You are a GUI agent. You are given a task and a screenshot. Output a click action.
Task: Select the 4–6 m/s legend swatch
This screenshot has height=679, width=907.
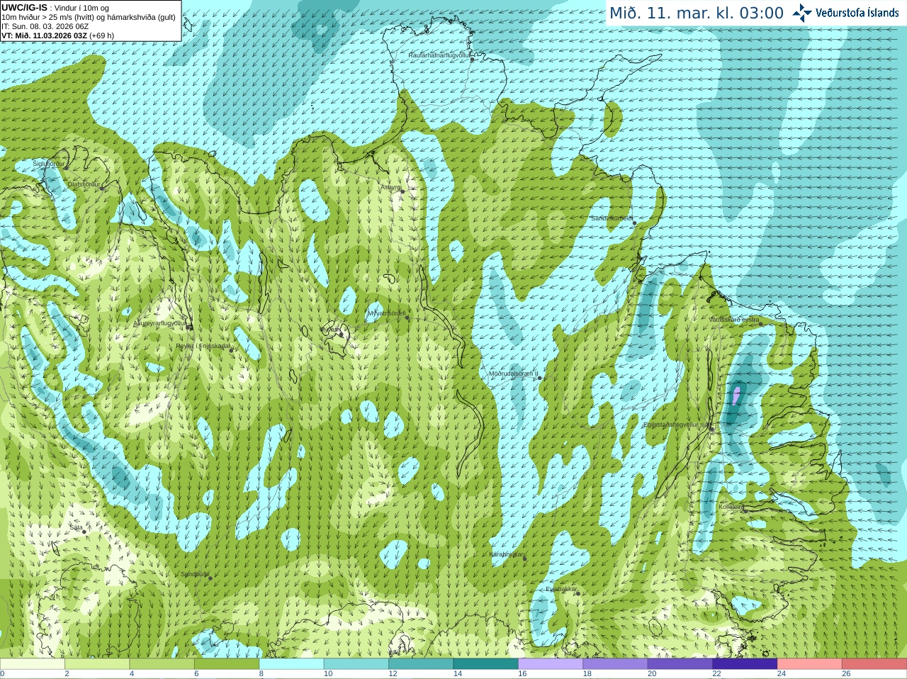162,664
